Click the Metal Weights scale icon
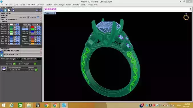This screenshot has width=193, height=108. 2,52
